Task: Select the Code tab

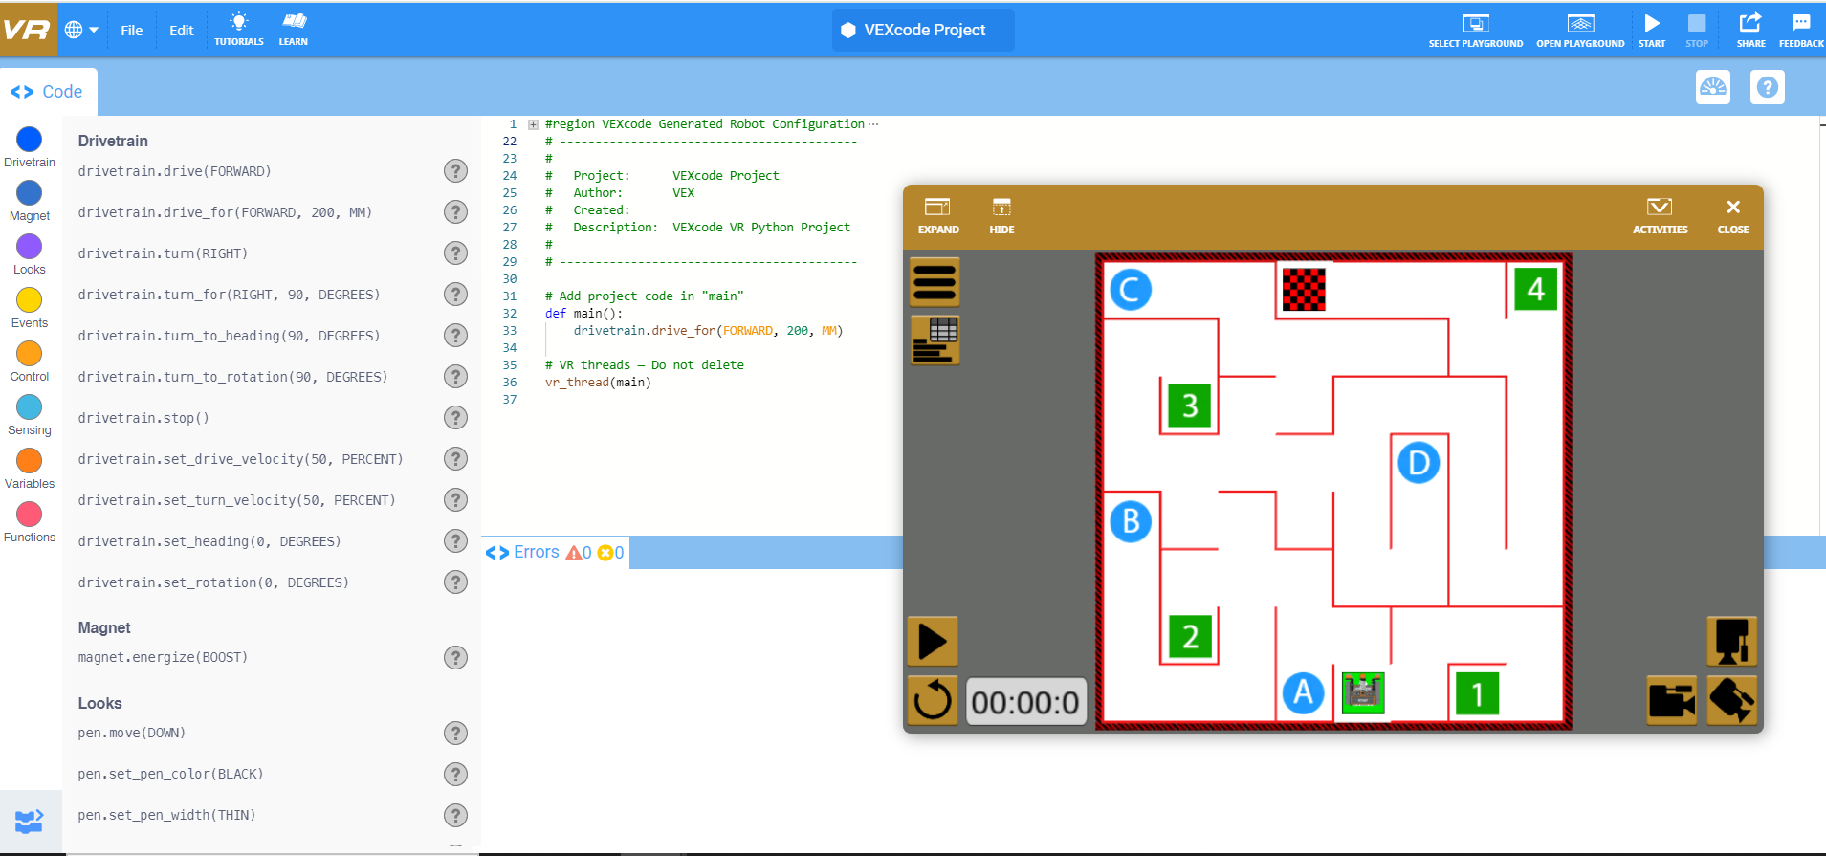Action: pyautogui.click(x=48, y=92)
